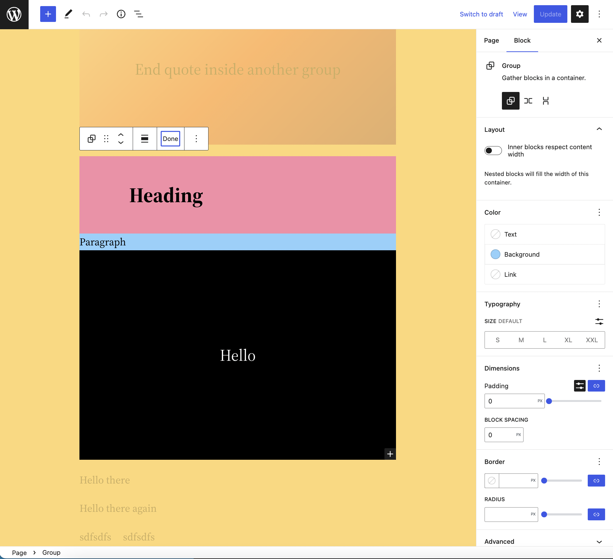Click the Undo arrow icon
The image size is (613, 559).
(86, 14)
